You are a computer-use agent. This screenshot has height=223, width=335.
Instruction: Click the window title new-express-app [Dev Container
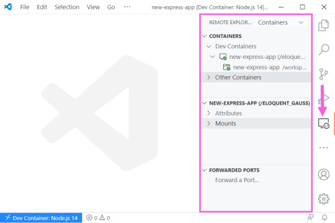coord(210,7)
